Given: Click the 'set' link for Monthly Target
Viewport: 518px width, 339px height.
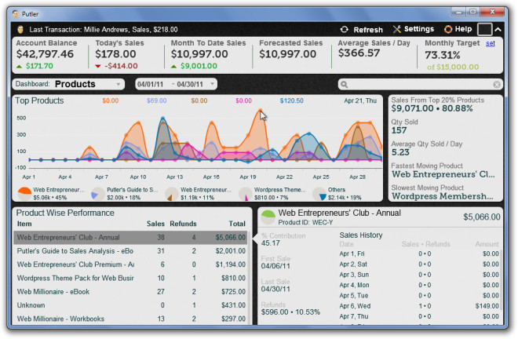Looking at the screenshot, I should point(491,43).
